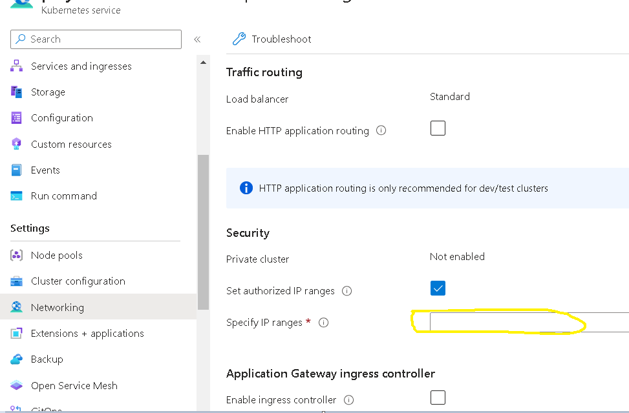
Task: Select the Custom resources icon
Action: coord(17,144)
